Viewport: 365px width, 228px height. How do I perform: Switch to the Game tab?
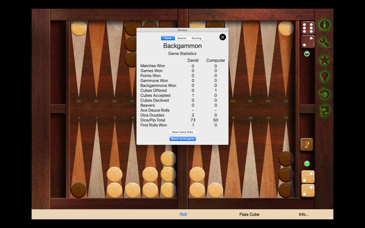[168, 38]
